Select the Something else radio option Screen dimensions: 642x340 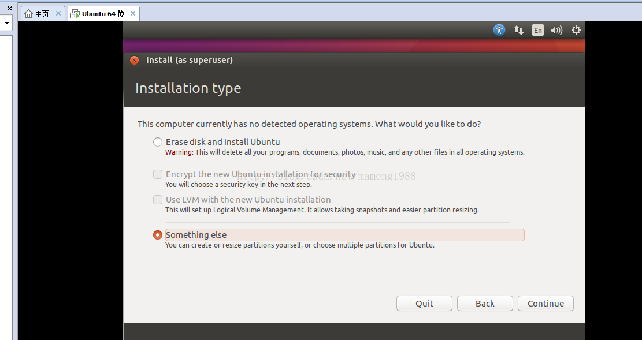pos(158,235)
